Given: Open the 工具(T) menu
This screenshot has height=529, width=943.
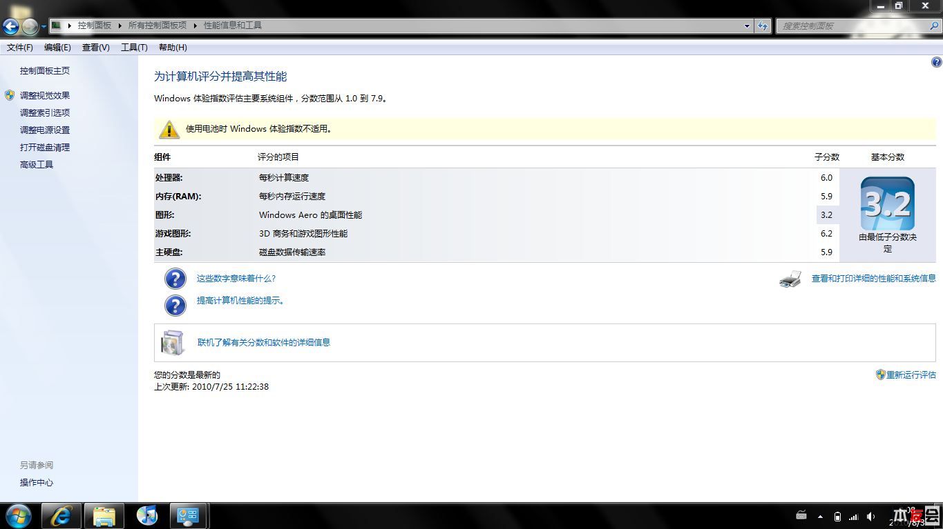Looking at the screenshot, I should pyautogui.click(x=134, y=48).
